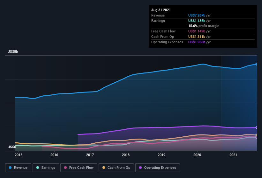Toggle the Cash From Op legend button

[116, 168]
